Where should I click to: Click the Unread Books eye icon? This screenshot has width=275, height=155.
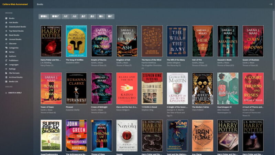click(6, 39)
